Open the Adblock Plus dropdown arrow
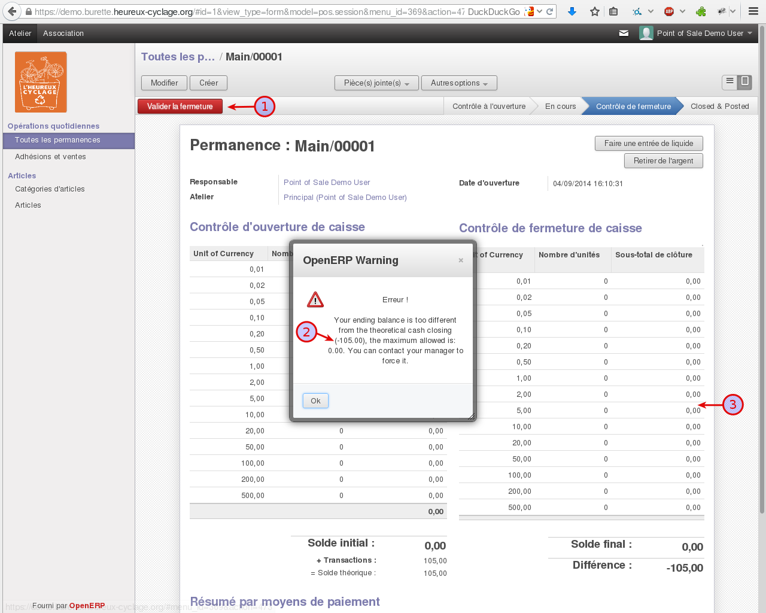 coord(683,11)
